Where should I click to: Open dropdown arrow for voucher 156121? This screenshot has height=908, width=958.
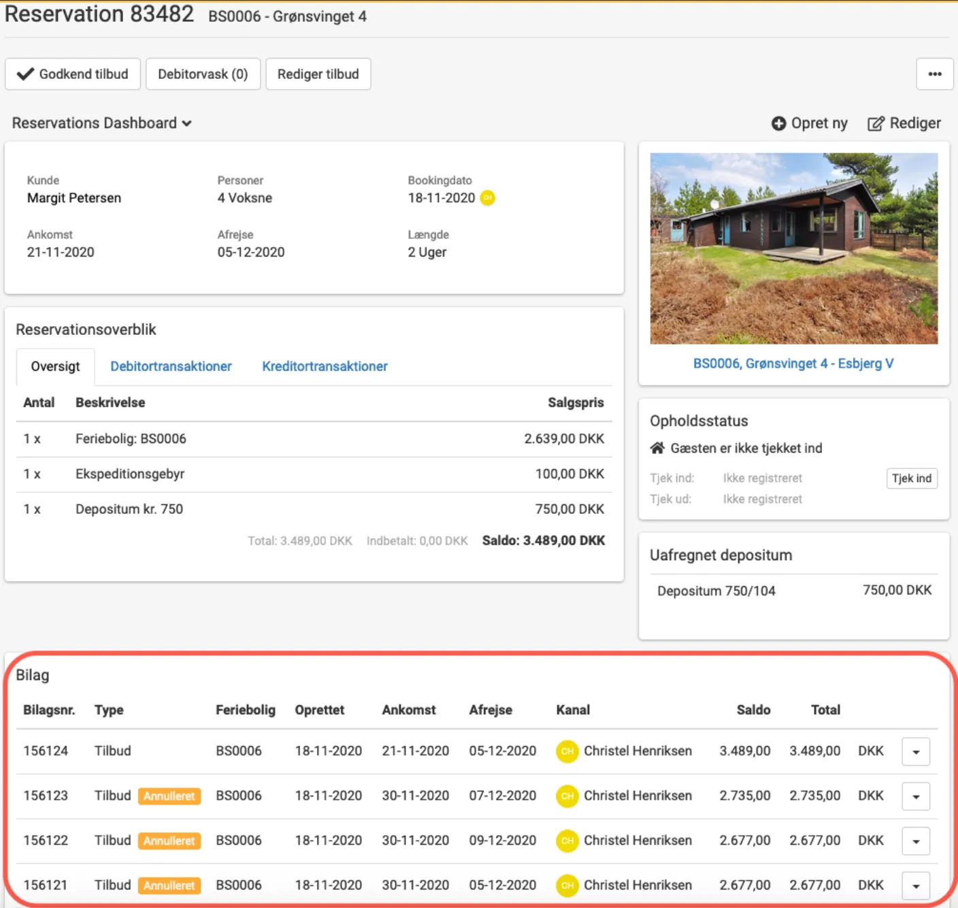916,886
